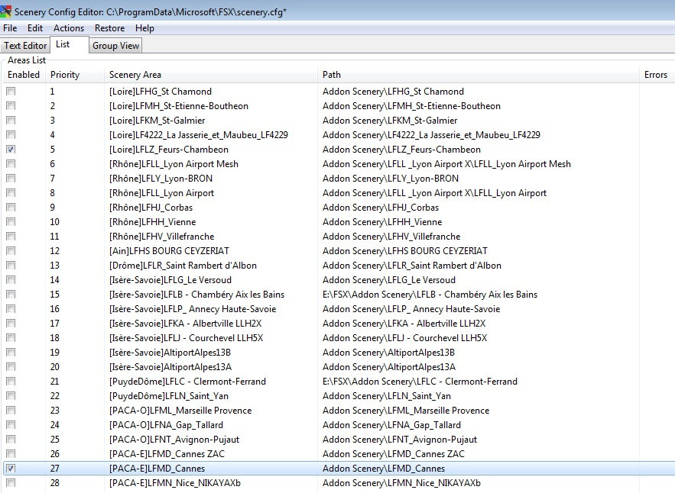
Task: Select the [Rhône]LFHH_Vienne scenery area
Action: pos(152,222)
